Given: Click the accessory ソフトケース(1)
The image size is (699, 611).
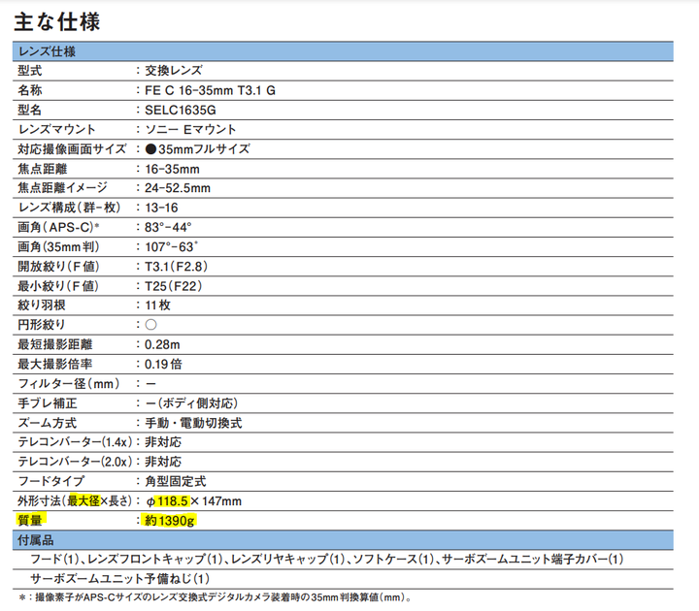Looking at the screenshot, I should pos(393,560).
